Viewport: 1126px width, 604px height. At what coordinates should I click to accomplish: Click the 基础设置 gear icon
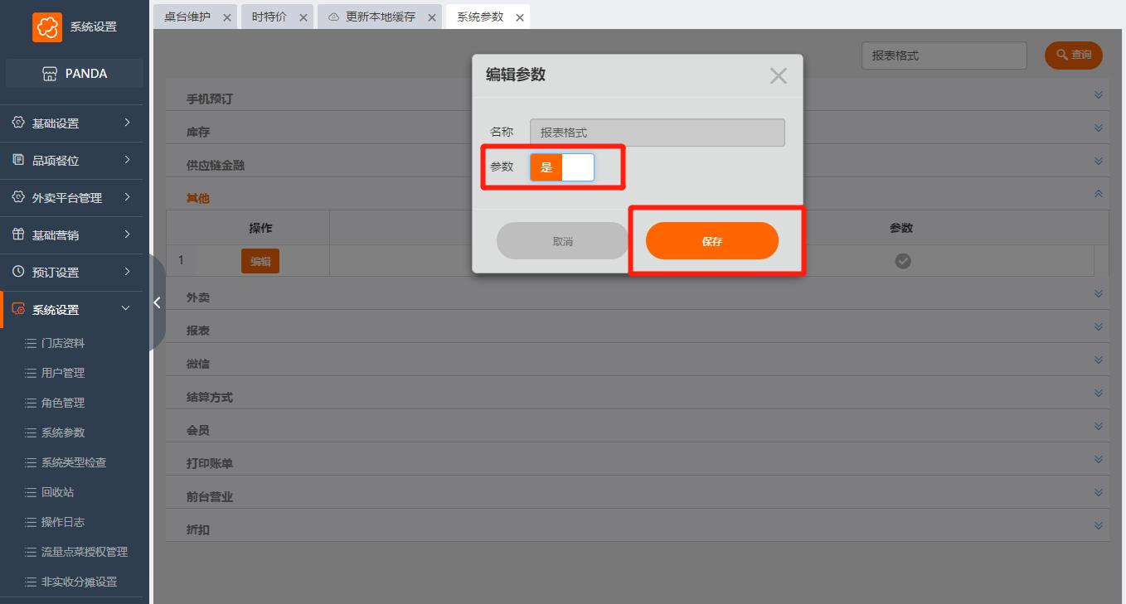pos(18,123)
